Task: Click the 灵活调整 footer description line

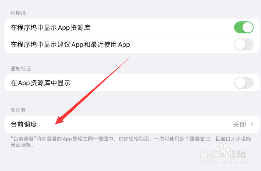Action: point(22,145)
